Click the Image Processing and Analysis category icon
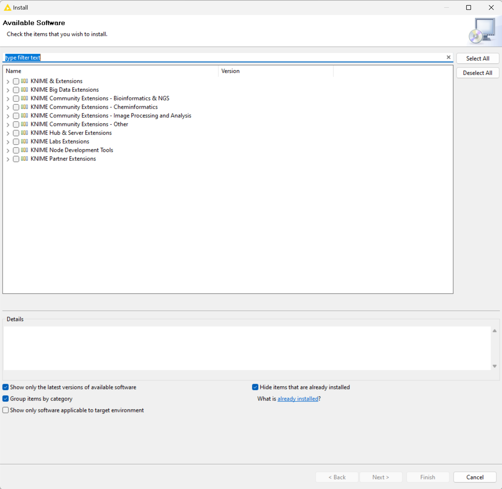Viewport: 502px width, 489px height. click(24, 116)
